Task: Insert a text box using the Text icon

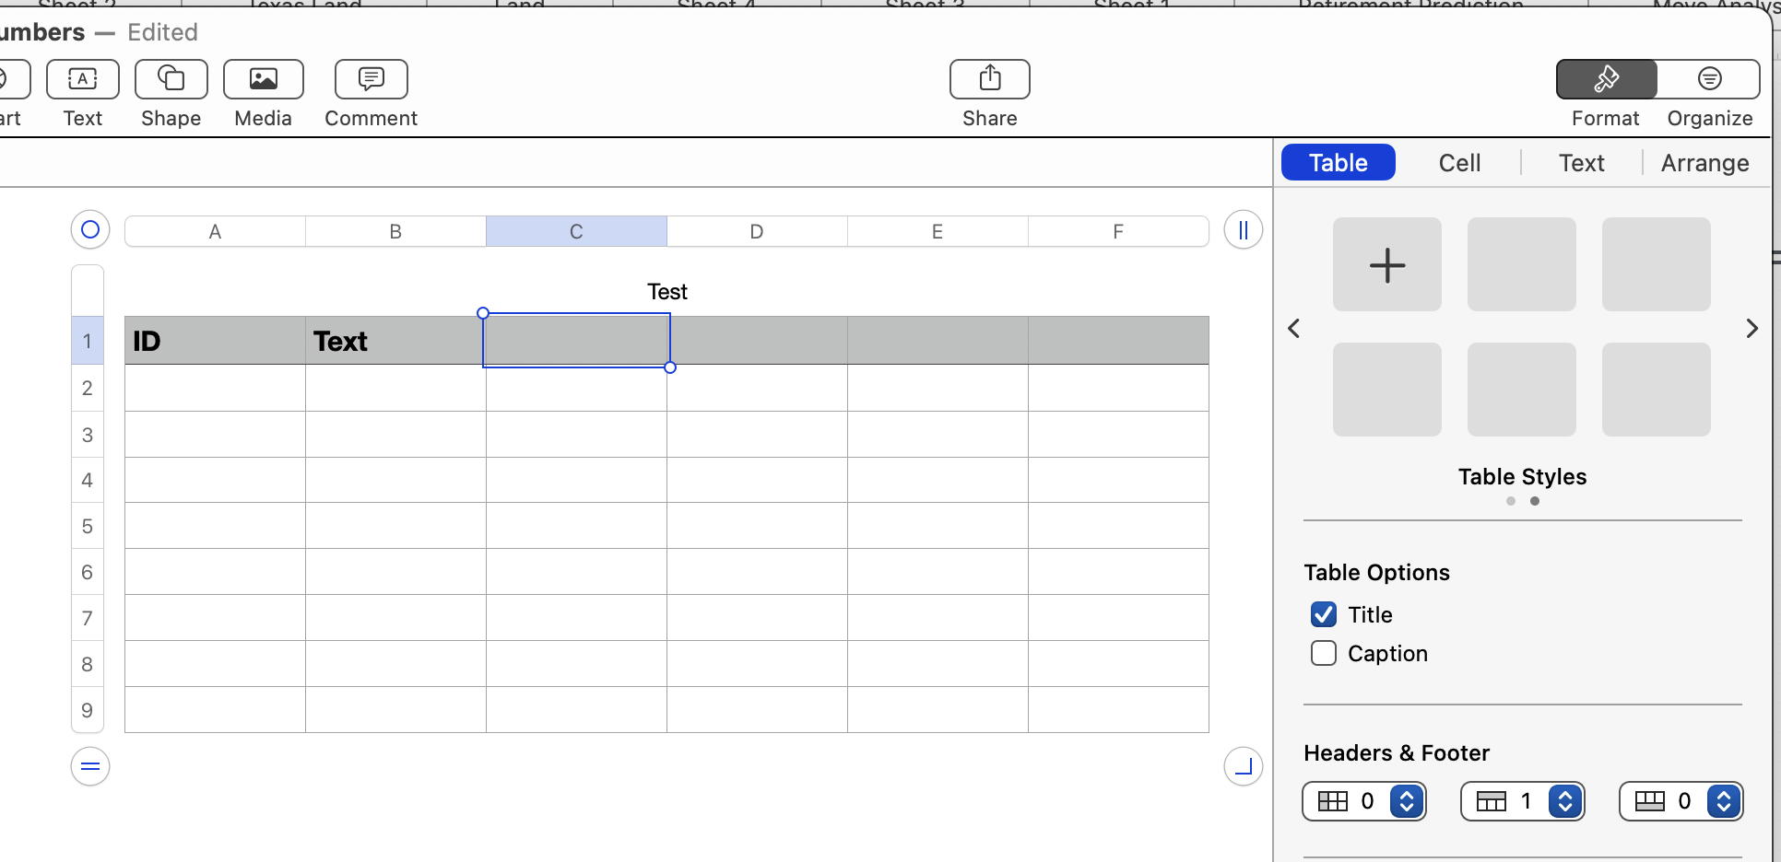Action: 82,79
